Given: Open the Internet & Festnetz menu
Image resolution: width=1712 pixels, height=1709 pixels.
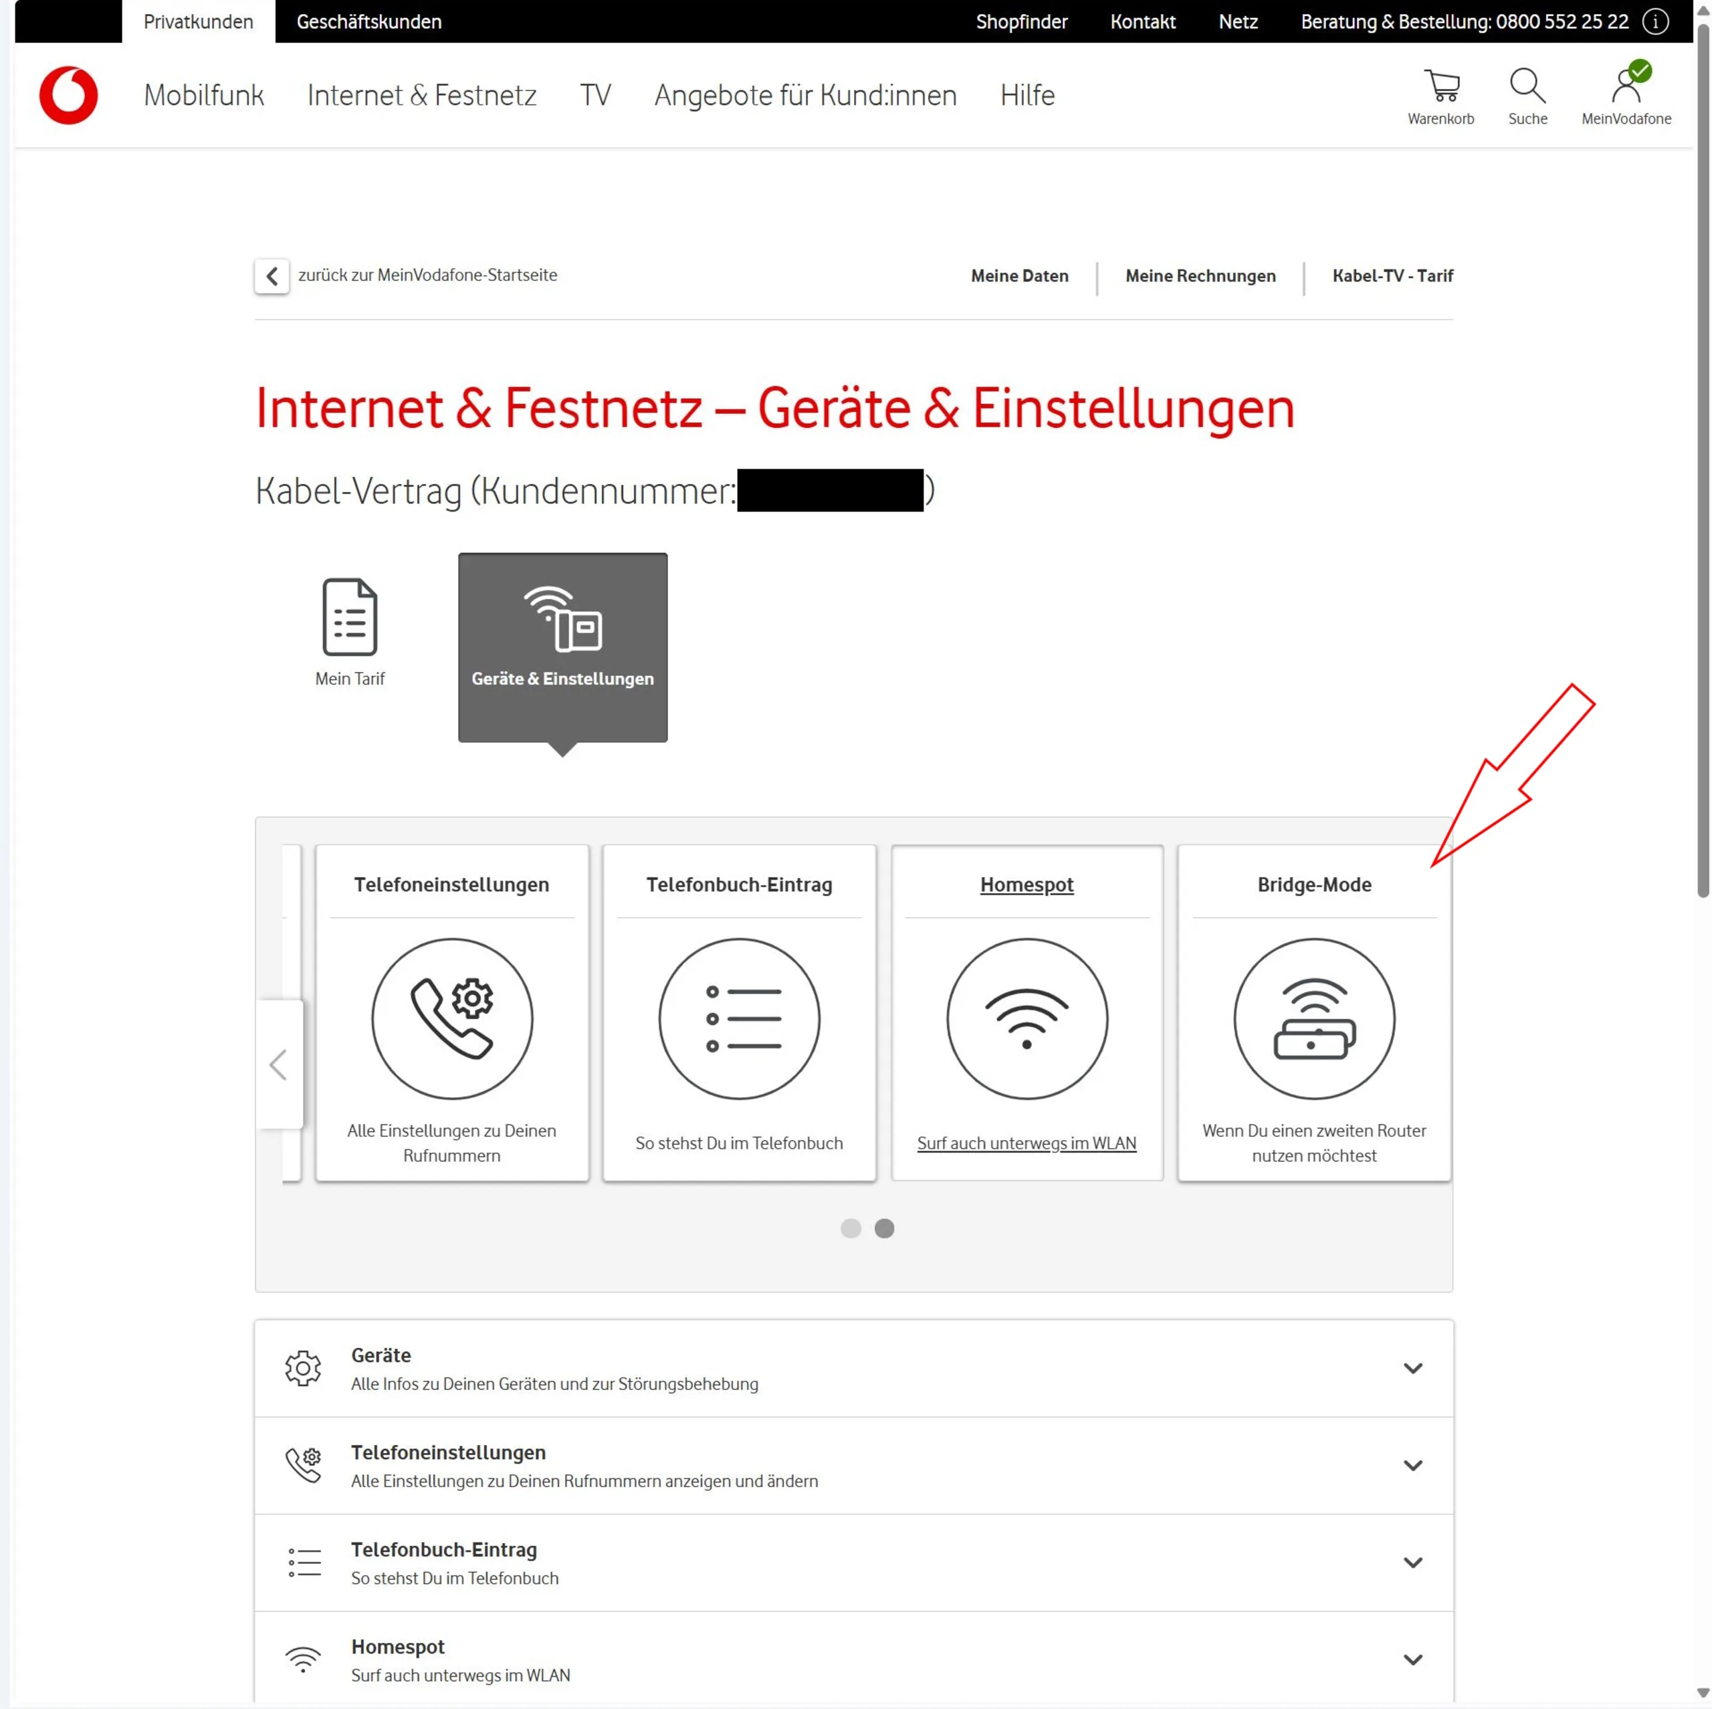Looking at the screenshot, I should [422, 95].
